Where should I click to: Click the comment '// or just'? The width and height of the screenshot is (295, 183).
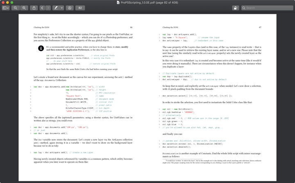pos(39,130)
